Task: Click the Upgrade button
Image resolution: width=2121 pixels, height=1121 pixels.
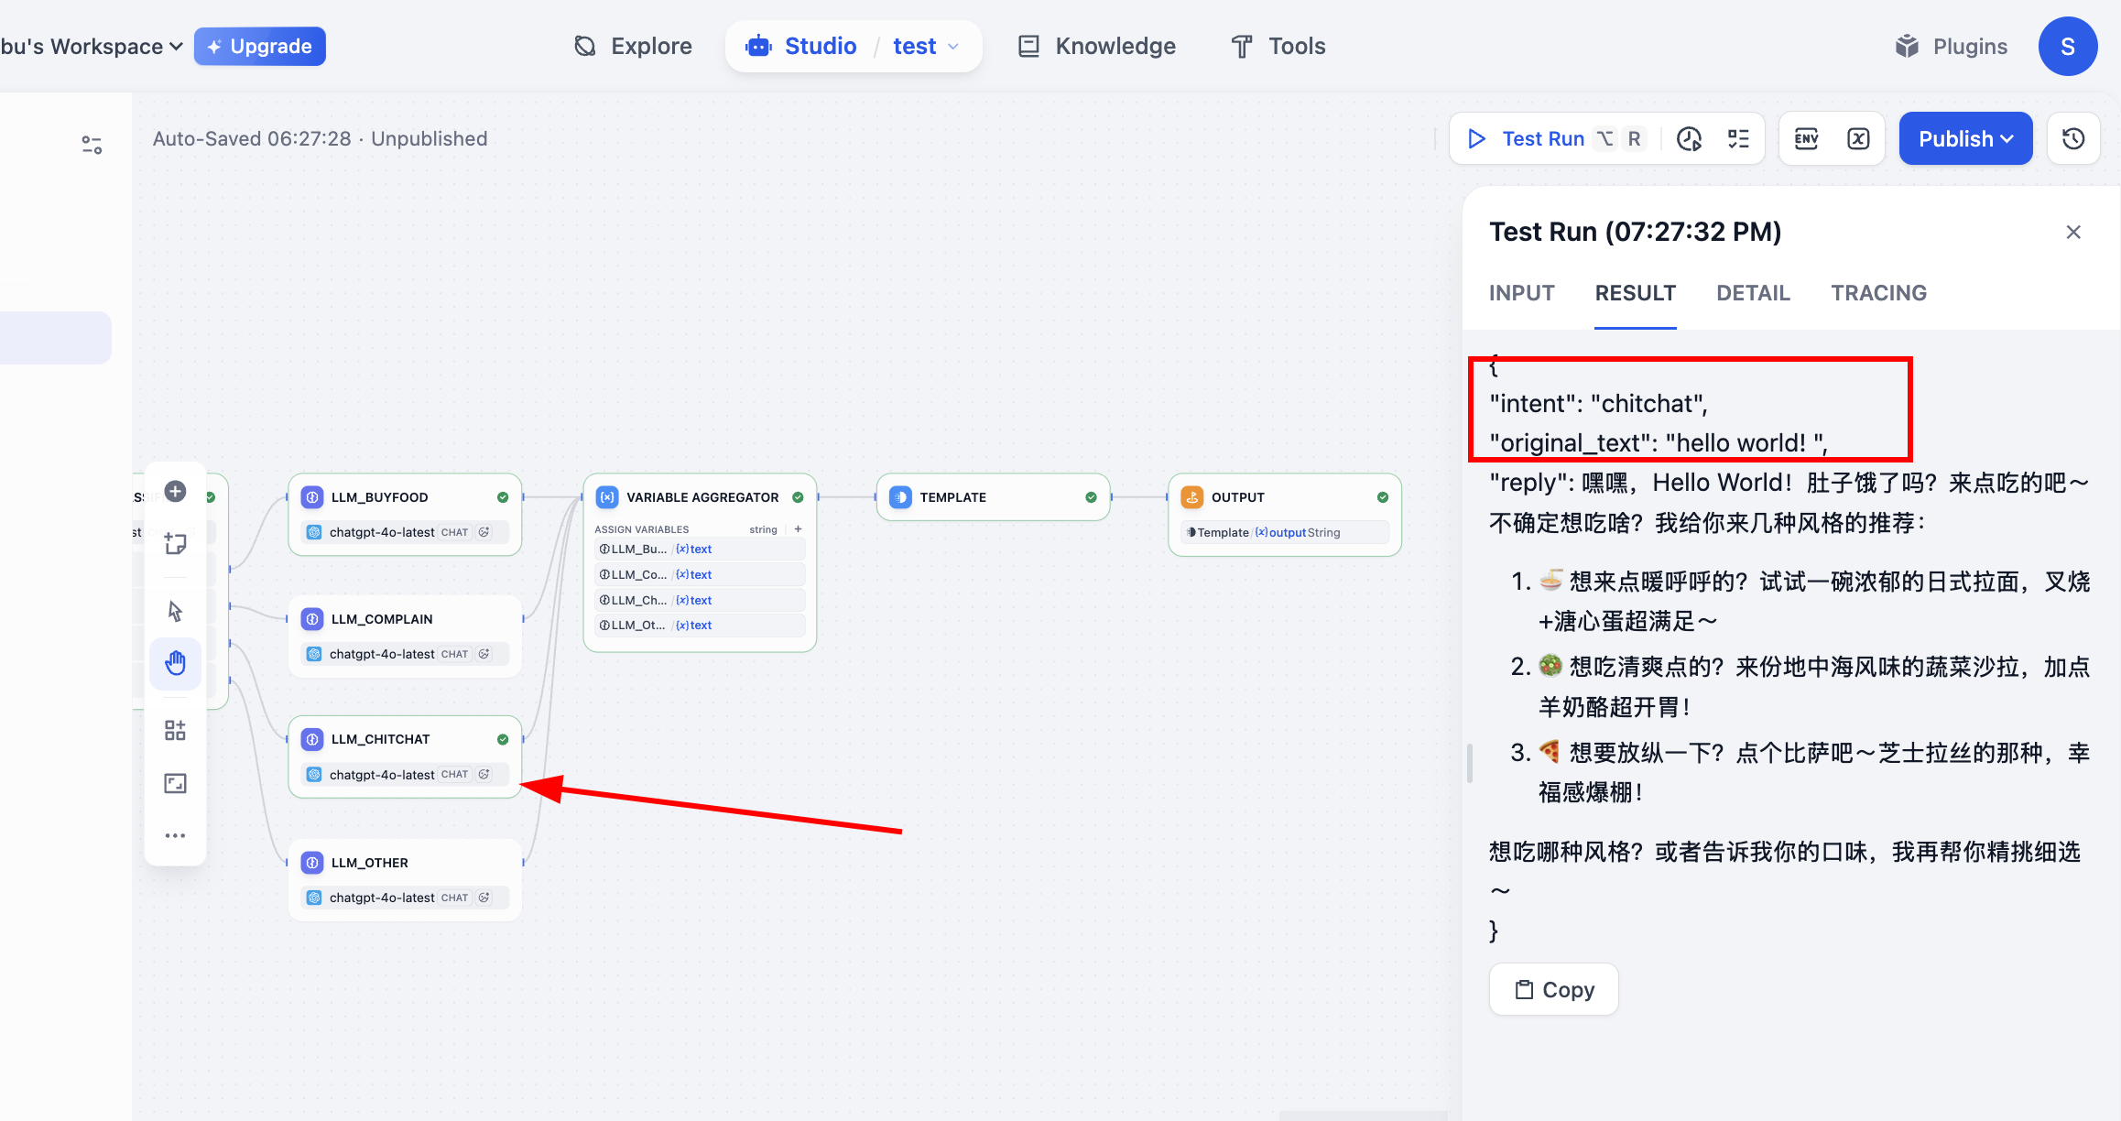Action: point(260,47)
